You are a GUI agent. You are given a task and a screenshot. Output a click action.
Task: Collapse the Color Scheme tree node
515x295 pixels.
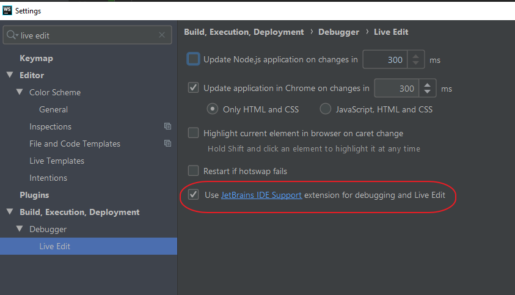tap(20, 92)
